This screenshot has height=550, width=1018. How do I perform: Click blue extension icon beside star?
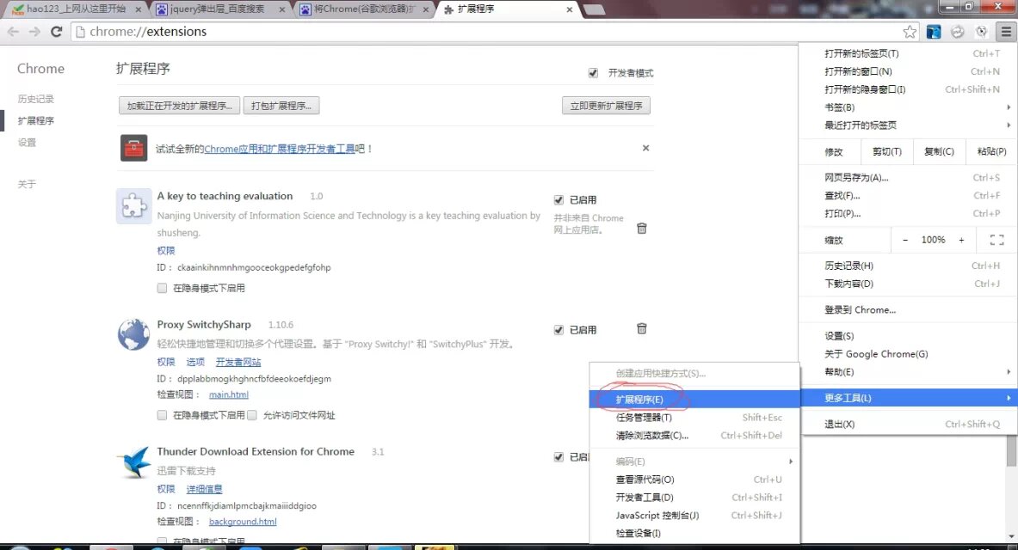coord(934,31)
